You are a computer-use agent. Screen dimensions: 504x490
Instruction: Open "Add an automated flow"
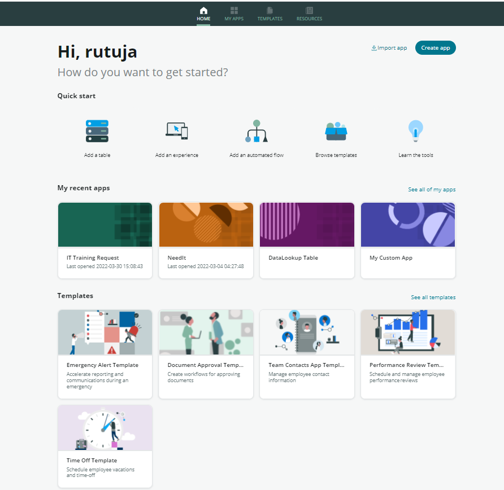pyautogui.click(x=257, y=135)
